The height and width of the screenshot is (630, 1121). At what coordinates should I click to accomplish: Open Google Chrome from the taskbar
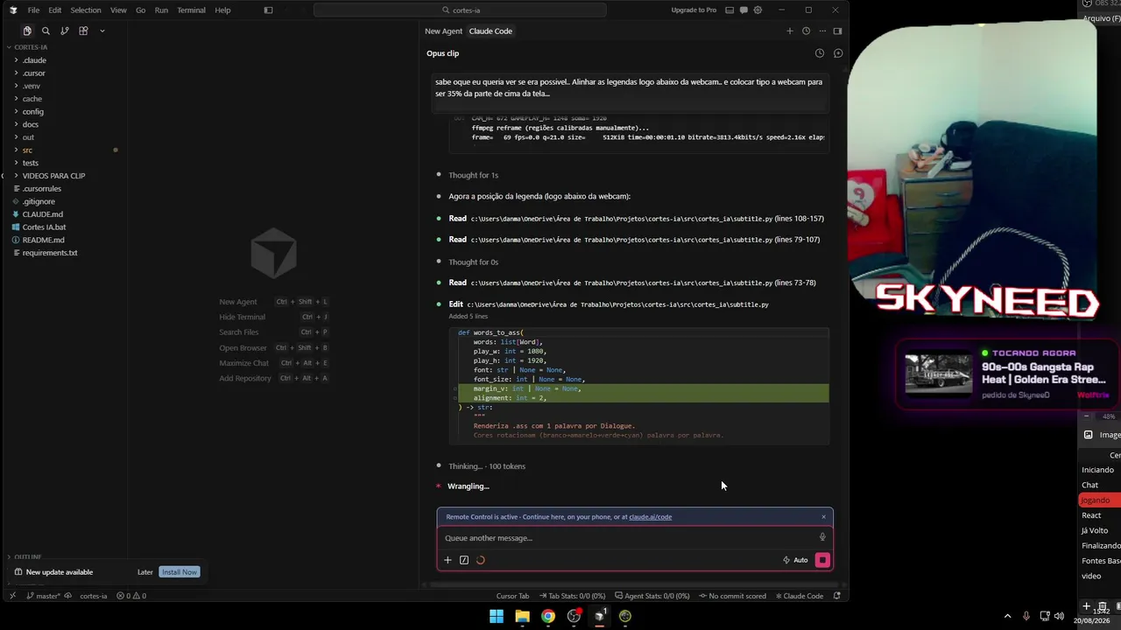(548, 616)
